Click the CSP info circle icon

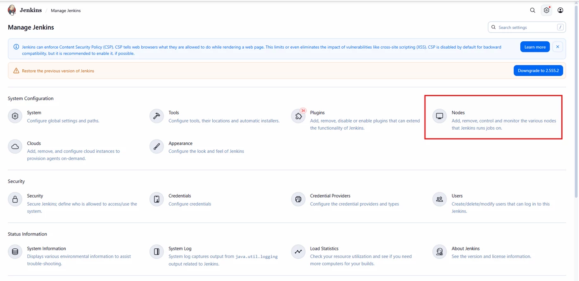click(16, 47)
